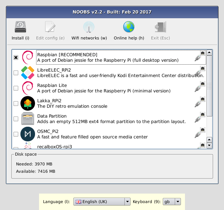Click the 'Edit config (e)' label
Viewport: 224px width, 210px height.
tap(50, 38)
